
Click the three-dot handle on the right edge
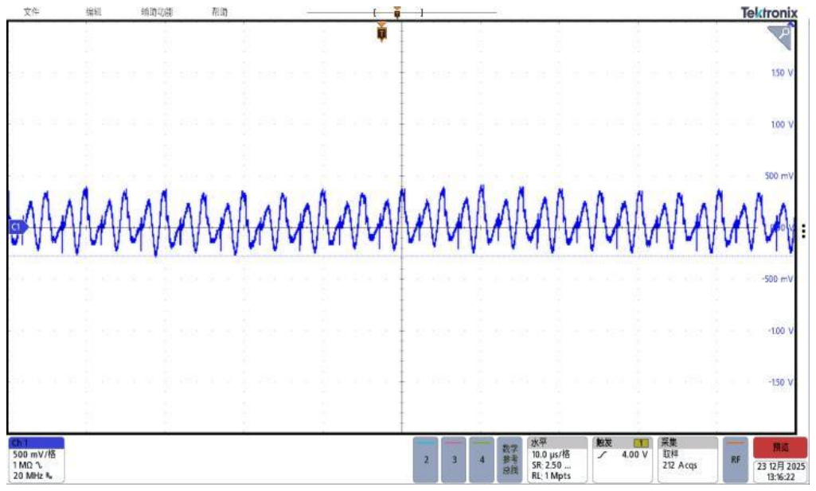point(804,231)
